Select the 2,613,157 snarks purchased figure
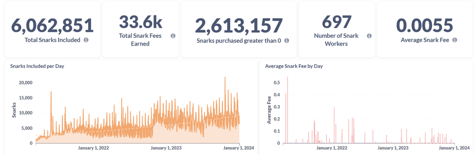This screenshot has width=475, height=154. point(239,26)
